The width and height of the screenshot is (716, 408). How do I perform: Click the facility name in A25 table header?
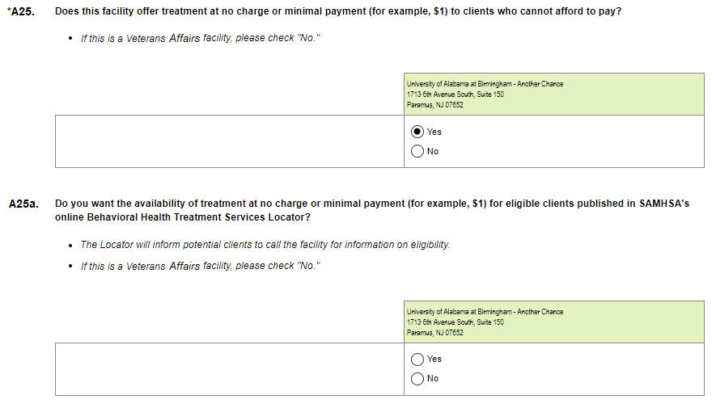pos(485,84)
